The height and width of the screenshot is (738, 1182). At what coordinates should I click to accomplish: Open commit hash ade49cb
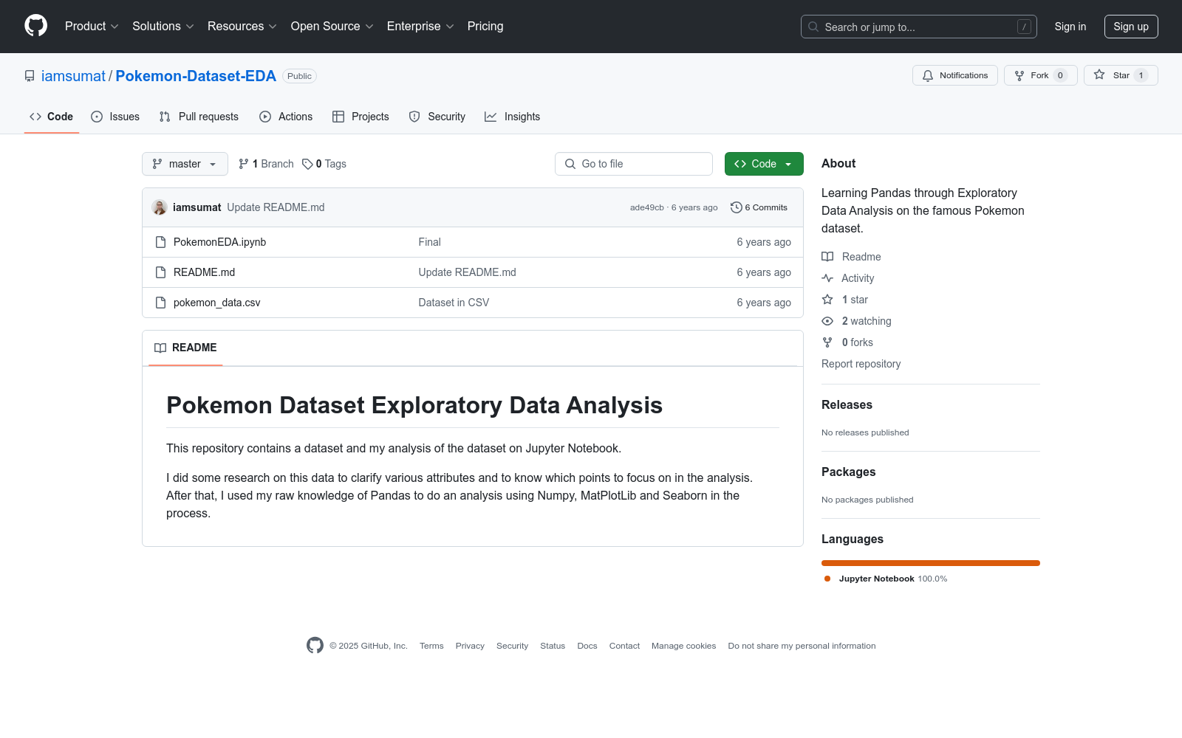(647, 207)
